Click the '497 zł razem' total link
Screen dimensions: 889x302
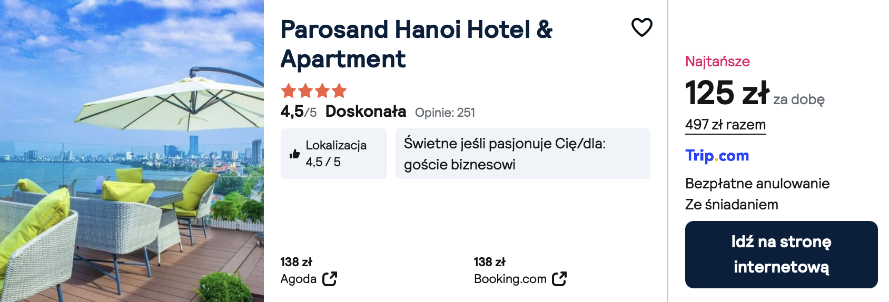725,125
